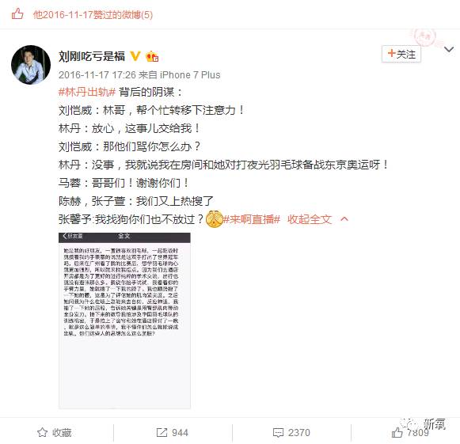Click the crown membership badge icon
Screen dimensions: 460x444
152,55
